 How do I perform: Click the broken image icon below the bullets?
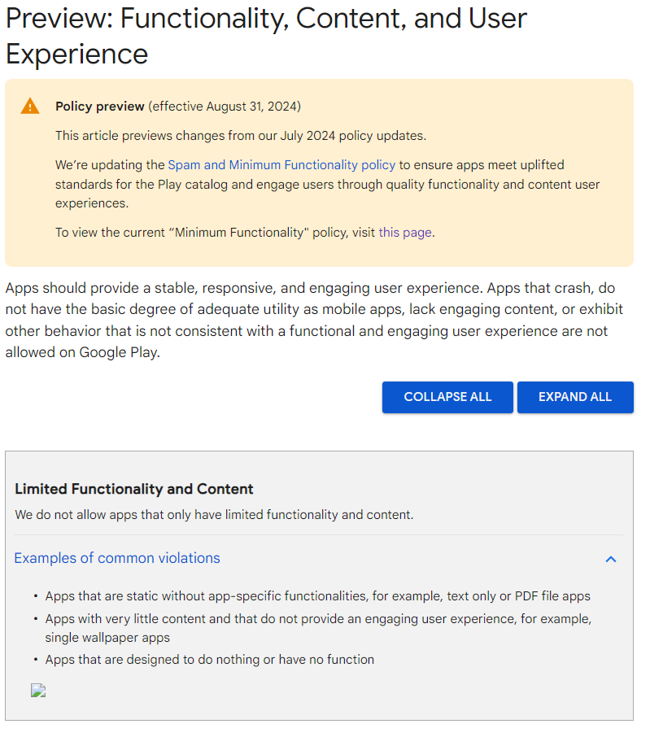click(38, 691)
